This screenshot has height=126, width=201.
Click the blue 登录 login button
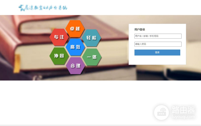[157, 52]
